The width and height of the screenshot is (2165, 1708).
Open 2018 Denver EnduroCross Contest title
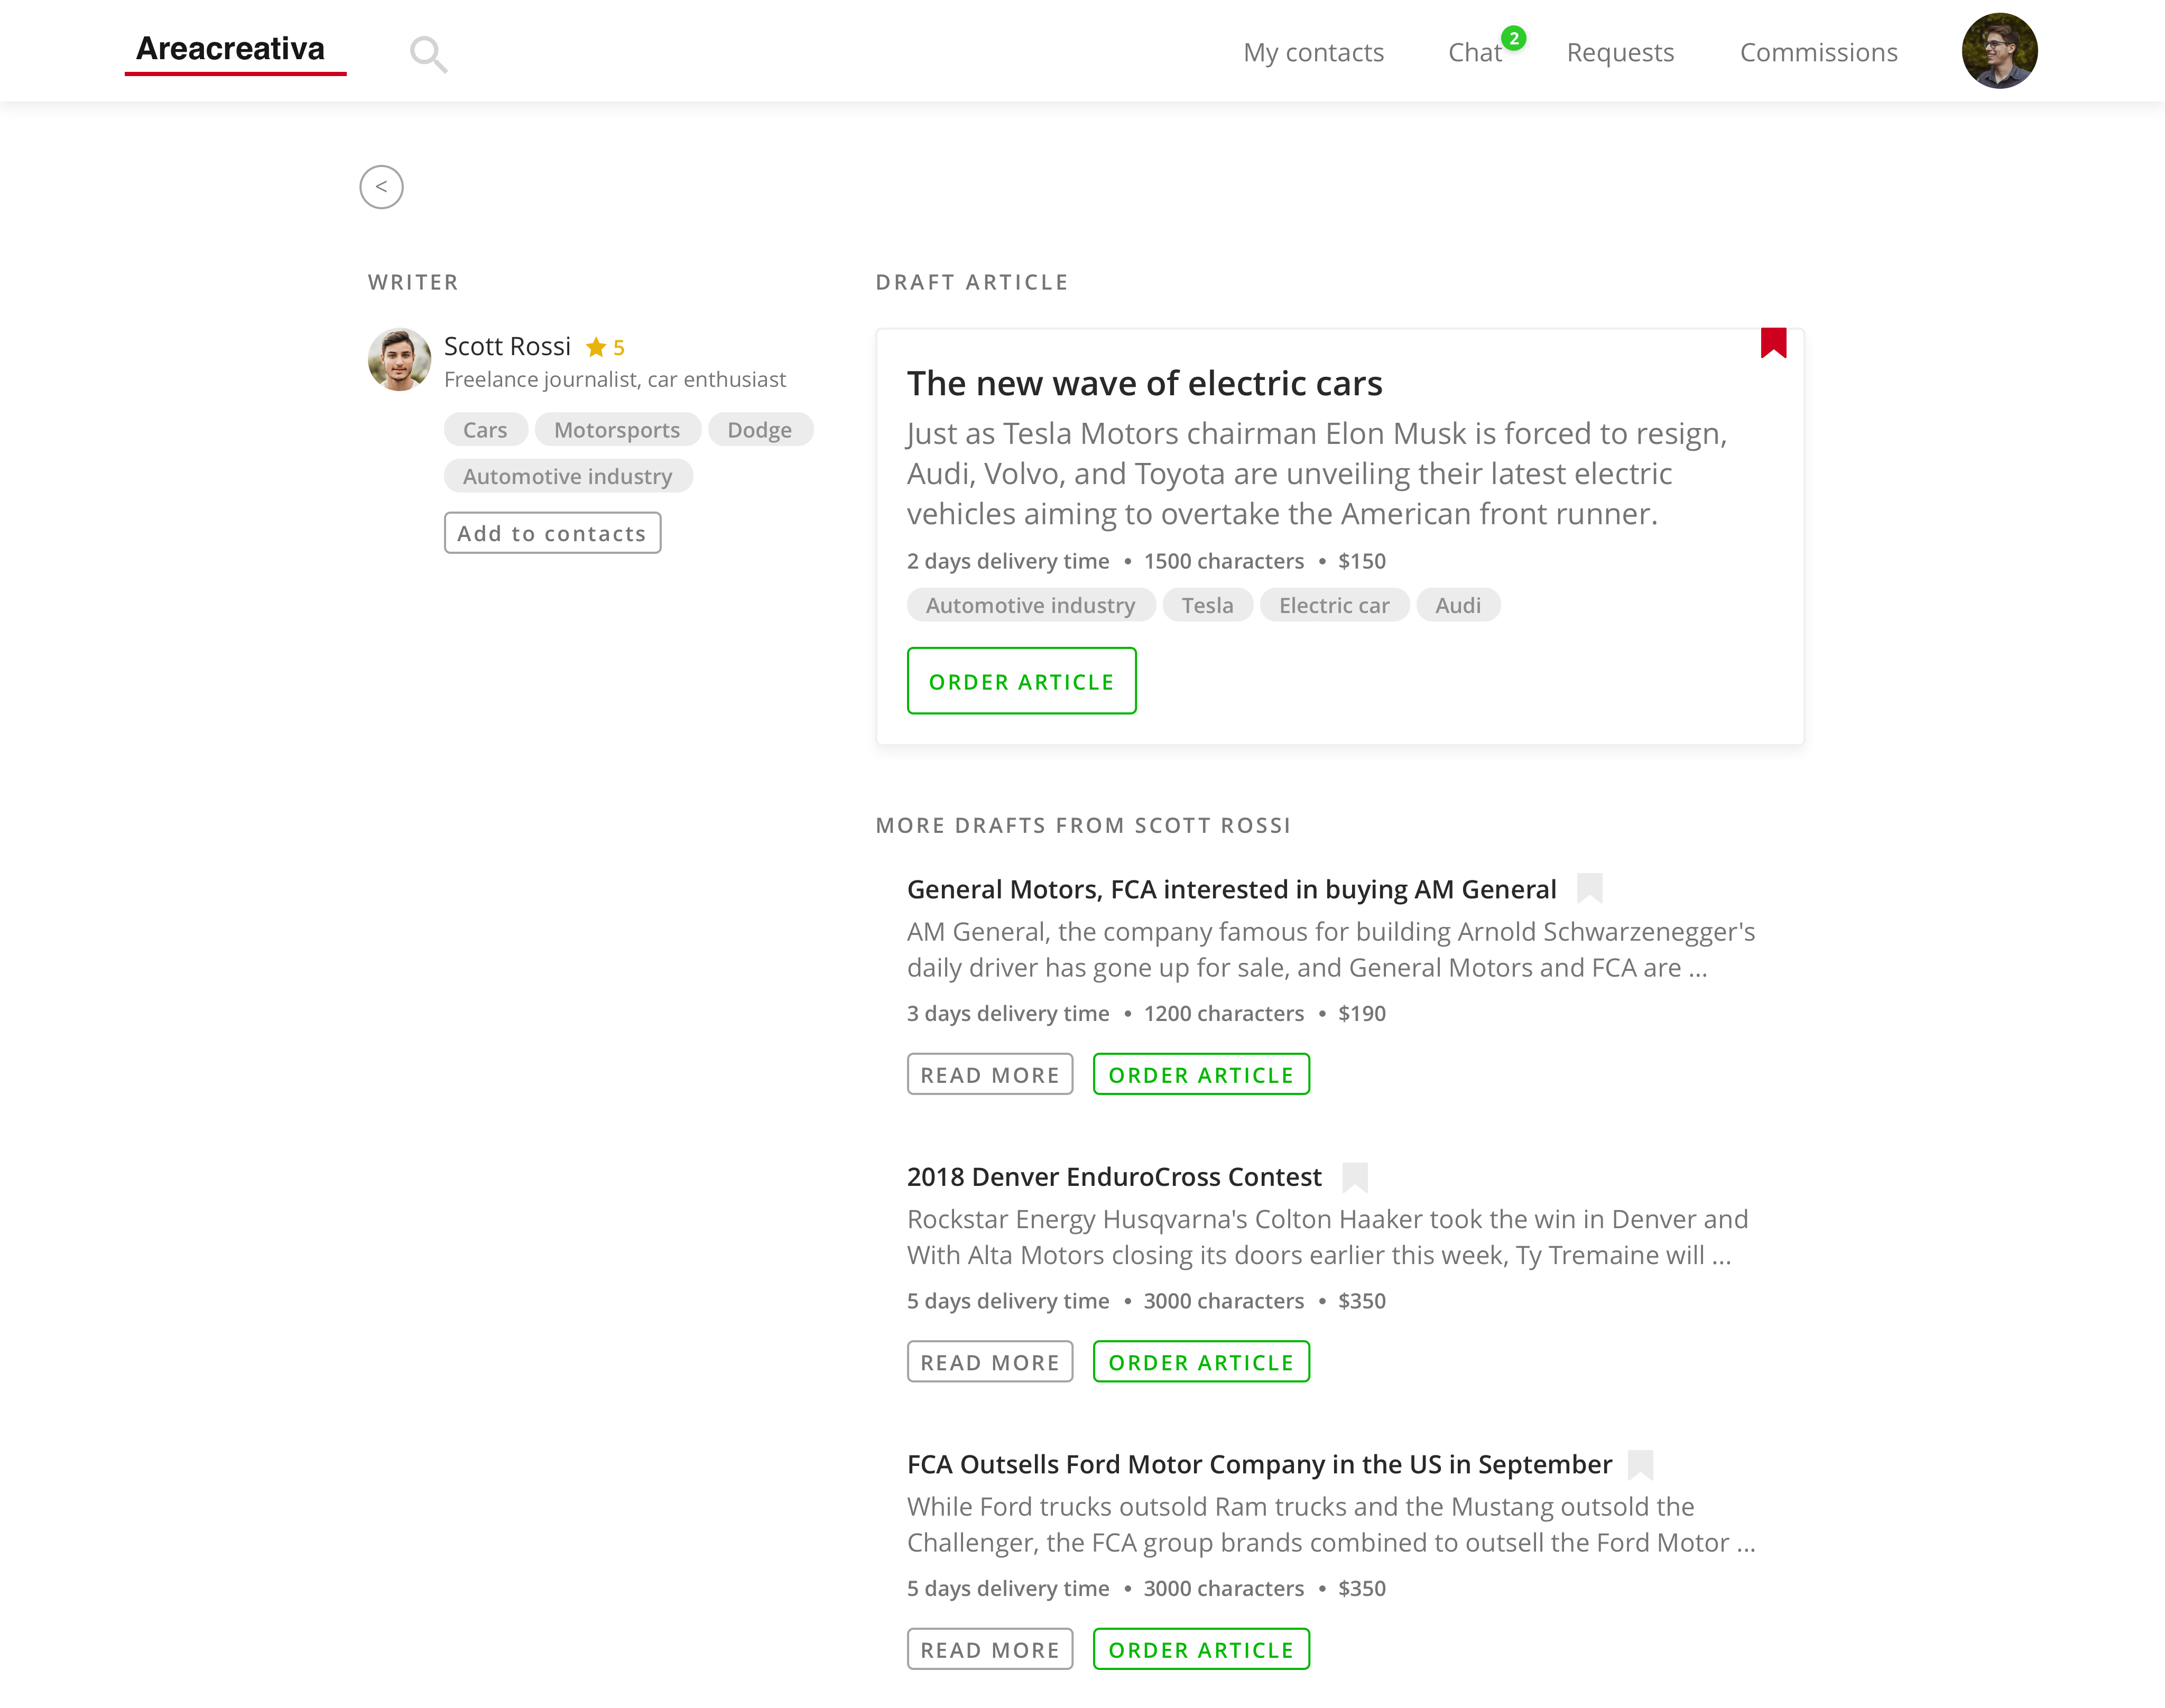tap(1114, 1177)
